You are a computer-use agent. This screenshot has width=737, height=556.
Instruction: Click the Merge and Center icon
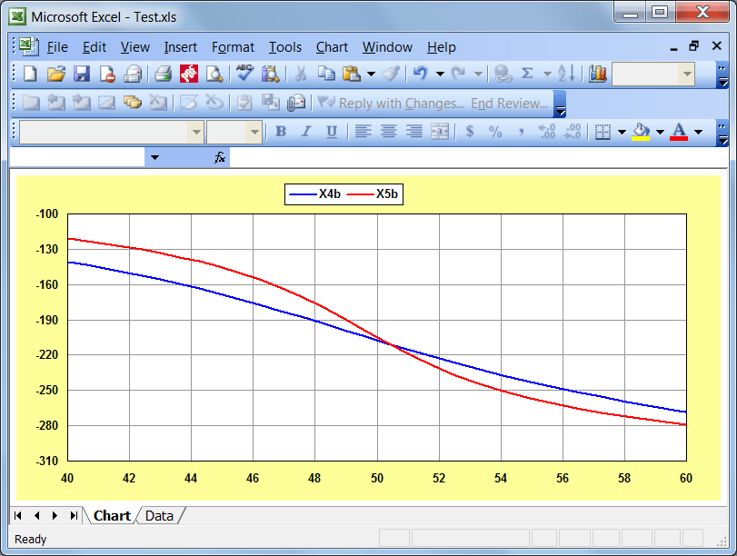(x=440, y=132)
